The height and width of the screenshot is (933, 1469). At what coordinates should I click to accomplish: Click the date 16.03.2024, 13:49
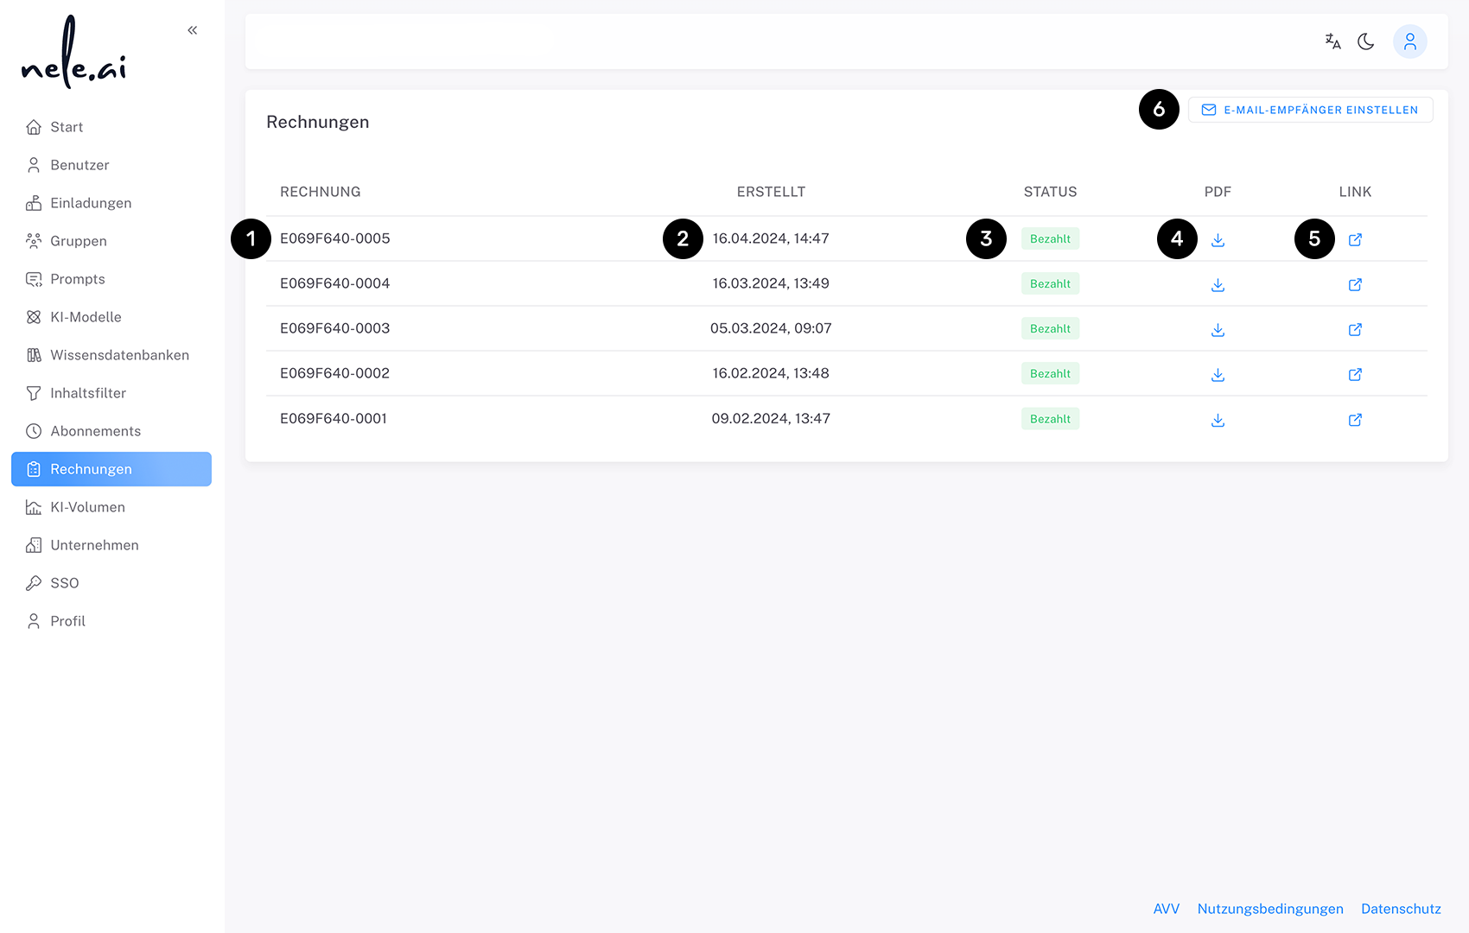[x=771, y=283]
